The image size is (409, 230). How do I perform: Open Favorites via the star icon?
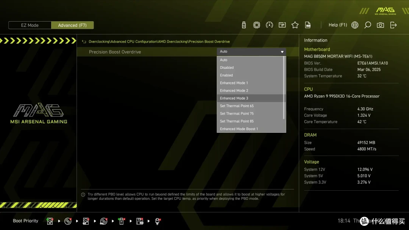[295, 25]
